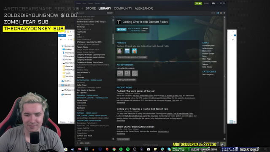Click the details pane vertical scrollbar

224,76
